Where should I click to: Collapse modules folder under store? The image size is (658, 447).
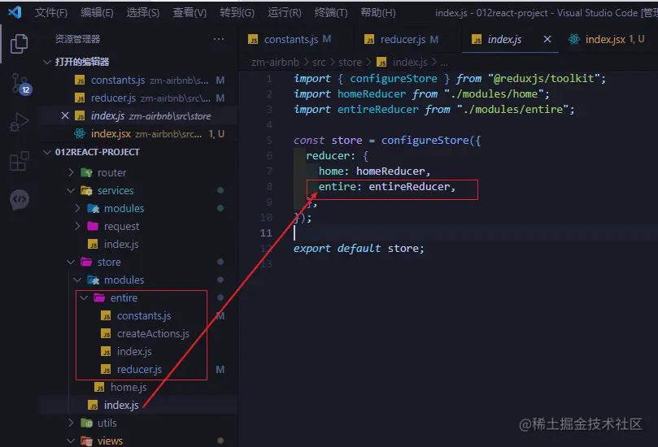(77, 280)
